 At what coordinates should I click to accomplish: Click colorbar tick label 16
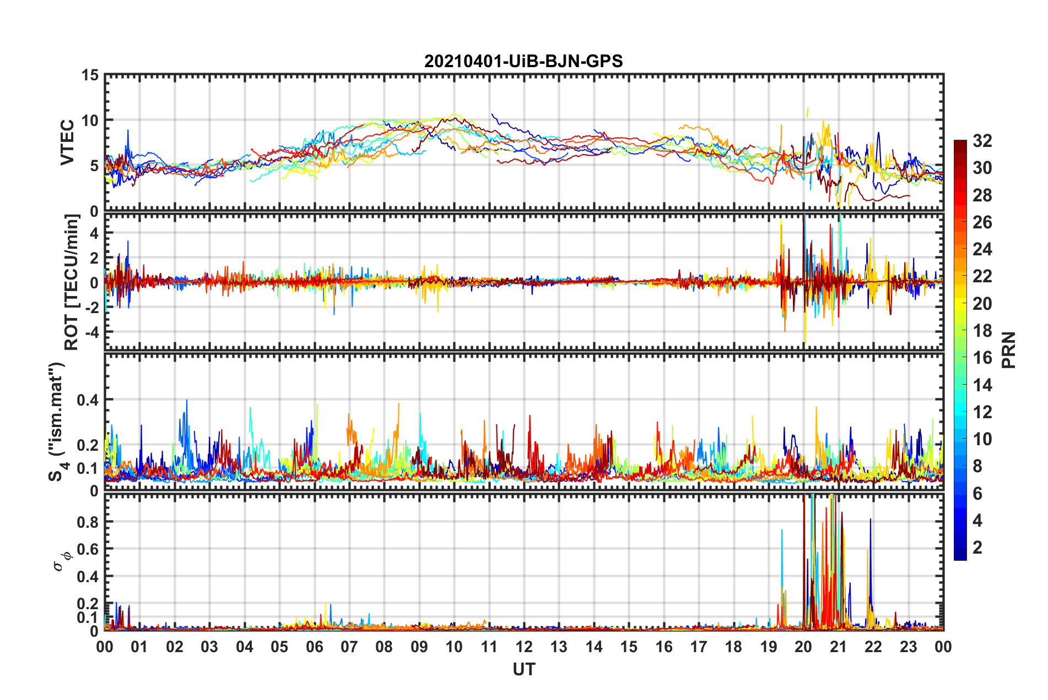click(982, 358)
